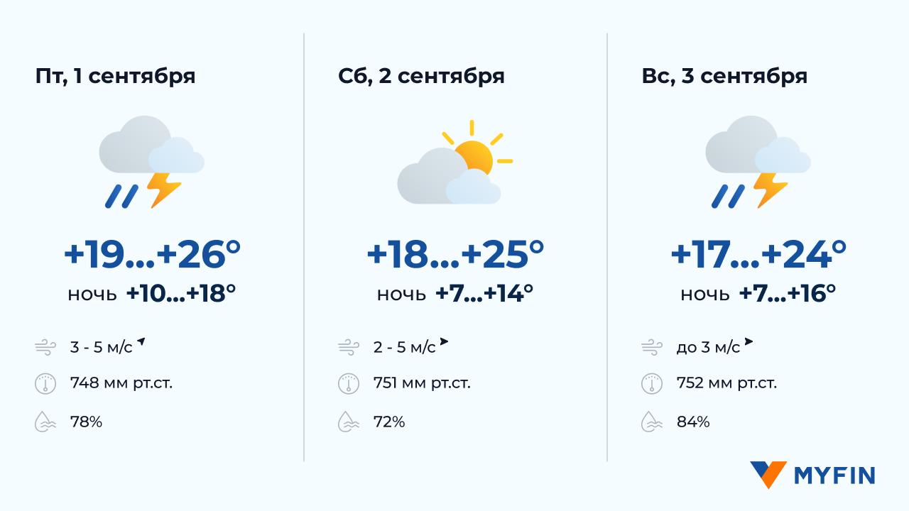Select the heading Вс, 3 сентября
Image resolution: width=909 pixels, height=511 pixels.
point(724,77)
